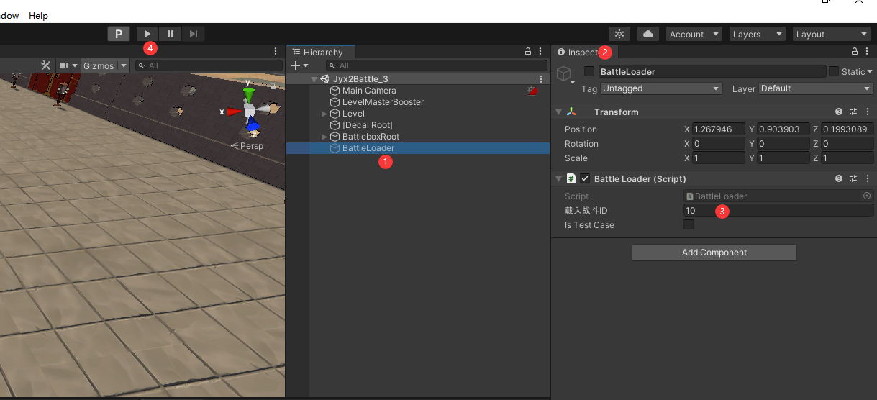Screen dimensions: 877x400
Task: Open the Layer Default dropdown
Action: (816, 88)
